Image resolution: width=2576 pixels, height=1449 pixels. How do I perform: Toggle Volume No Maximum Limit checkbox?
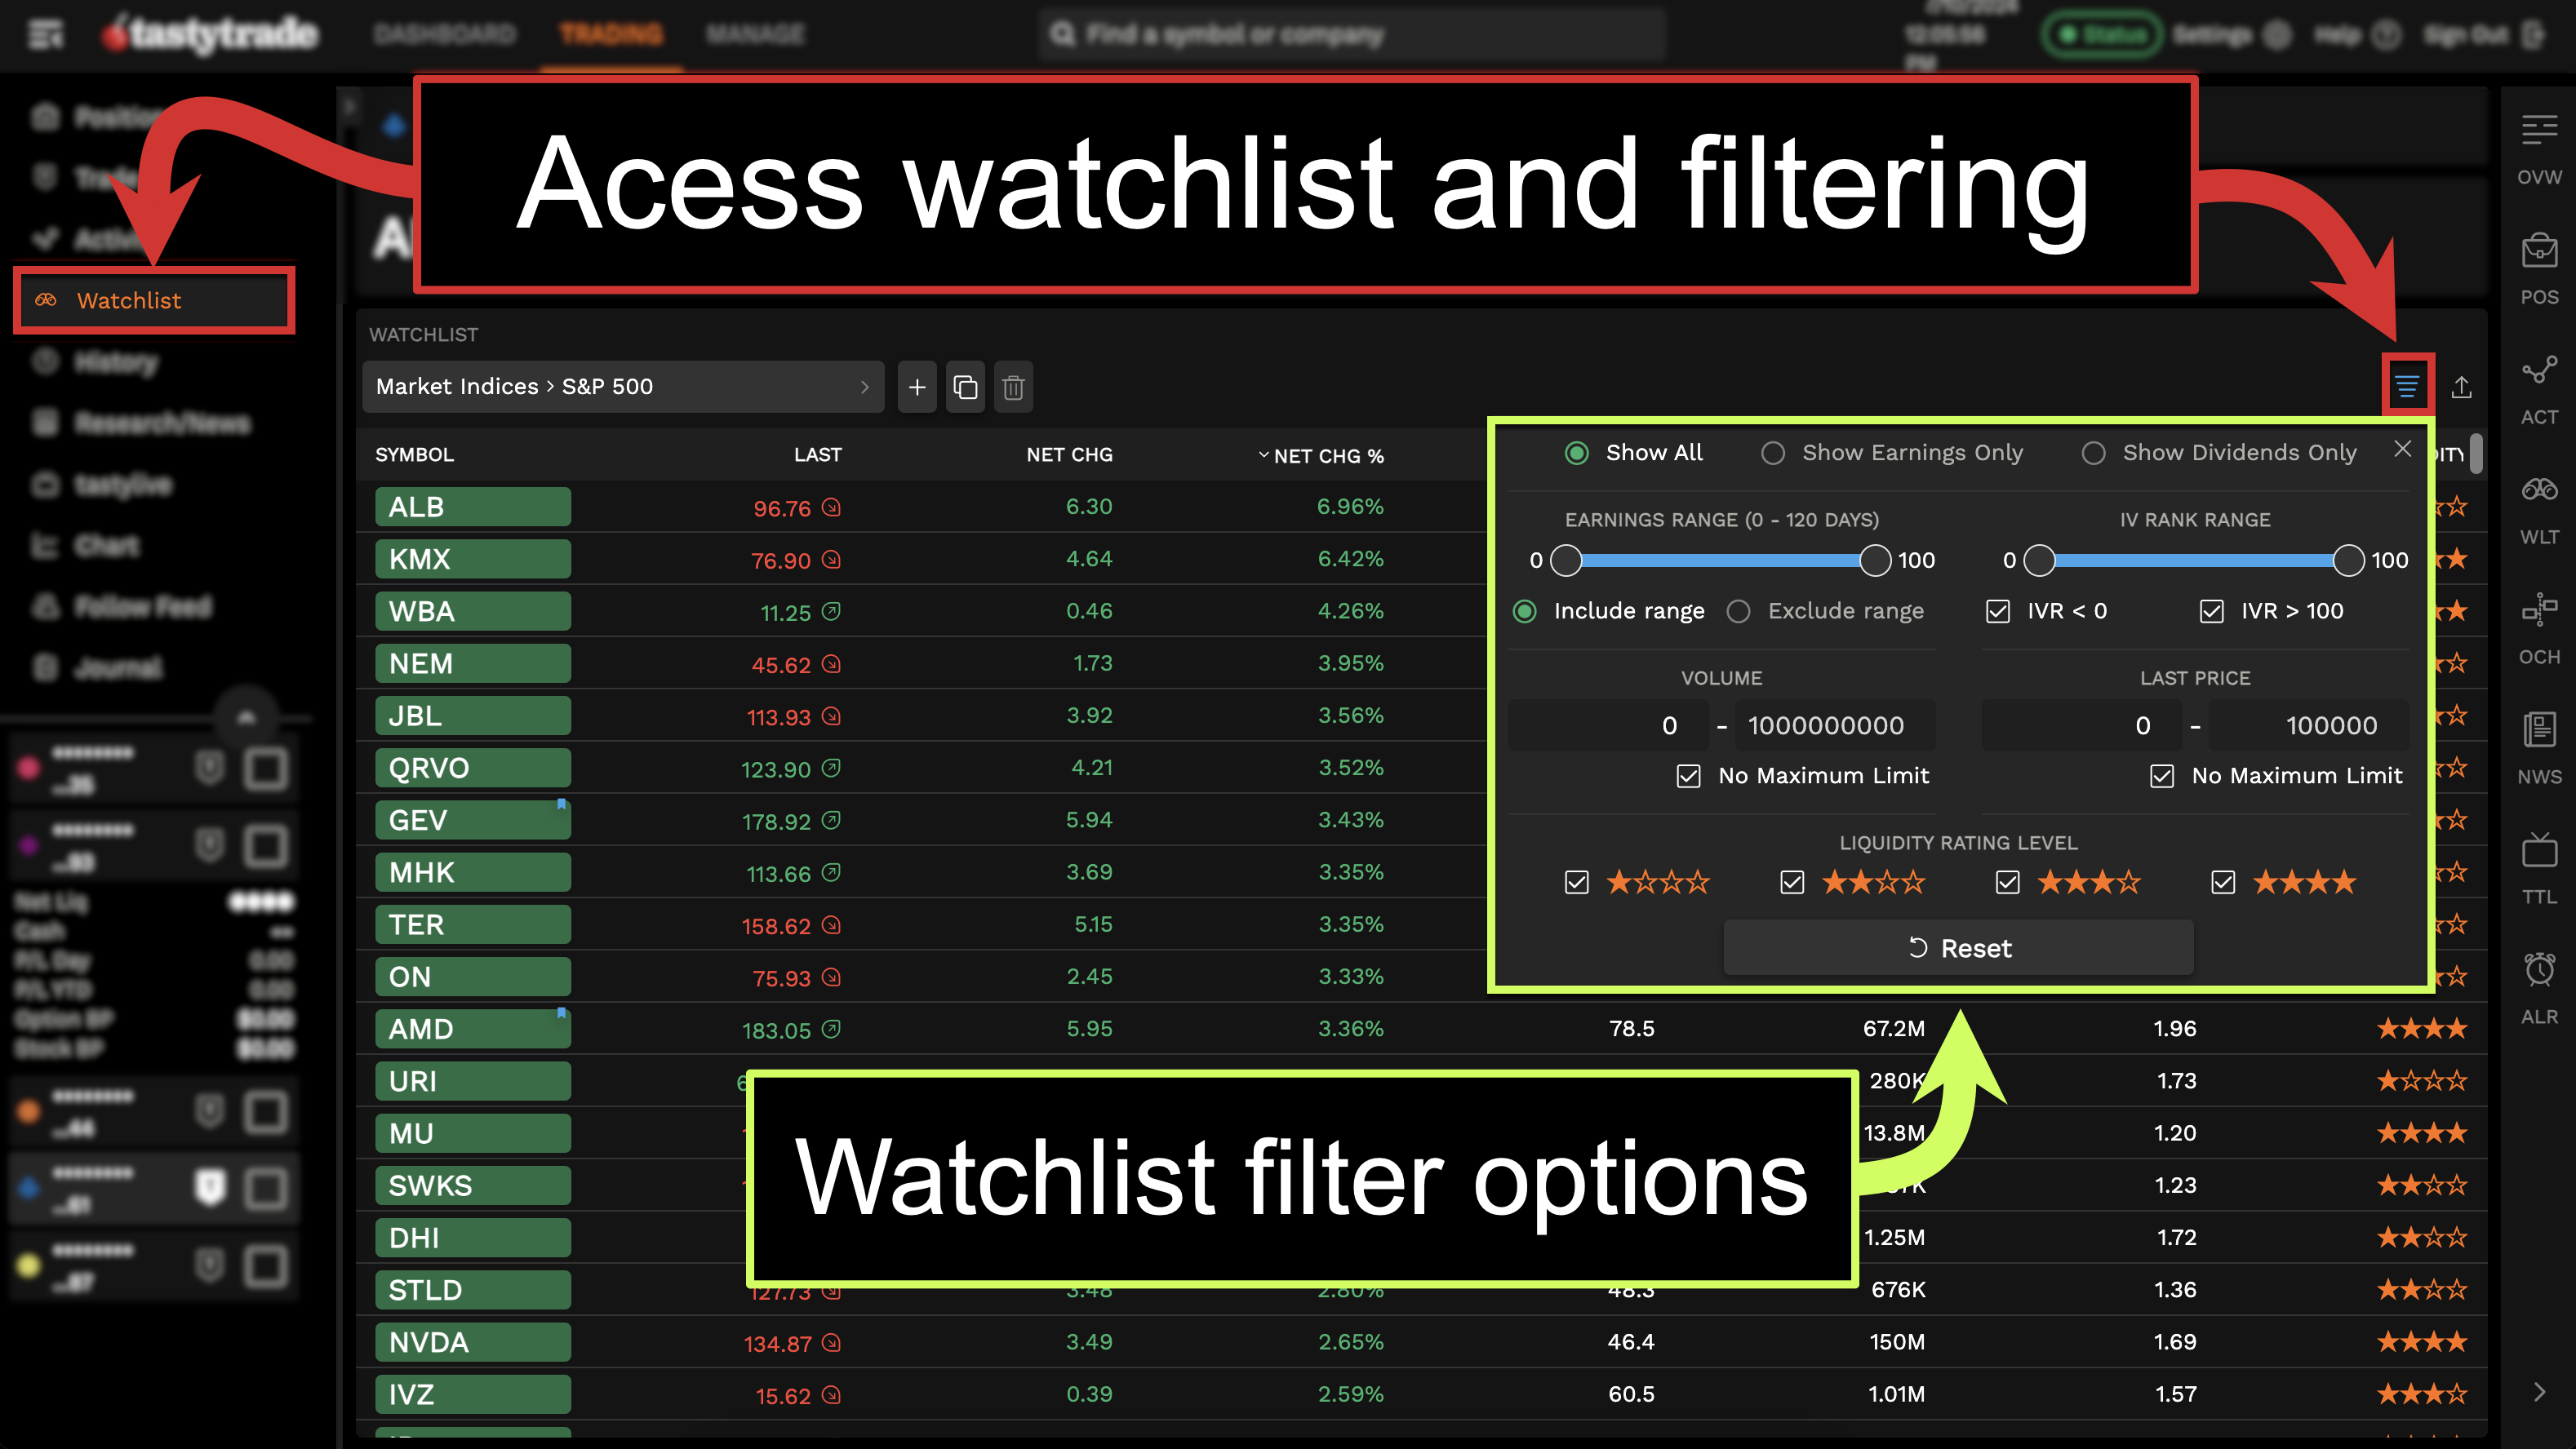(x=1688, y=775)
